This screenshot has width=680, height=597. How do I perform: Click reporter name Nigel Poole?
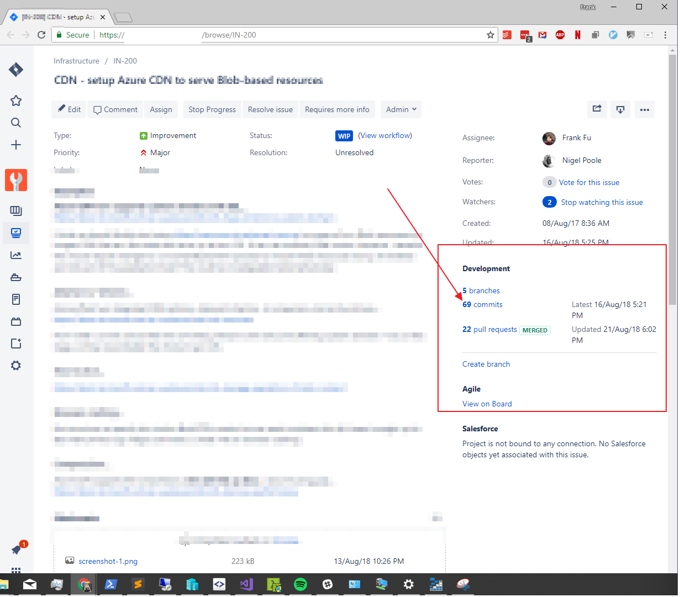click(582, 160)
